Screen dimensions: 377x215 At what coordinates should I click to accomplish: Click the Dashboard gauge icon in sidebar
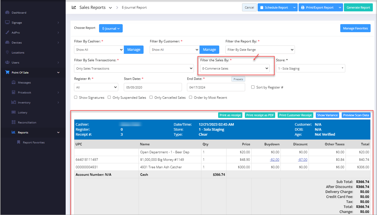coord(8,12)
